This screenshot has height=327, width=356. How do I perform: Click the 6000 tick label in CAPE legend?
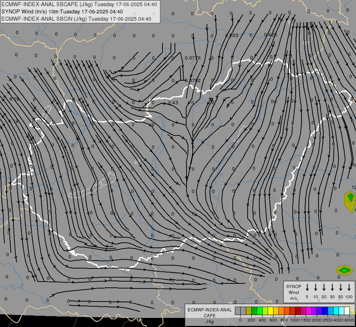[x=349, y=320]
